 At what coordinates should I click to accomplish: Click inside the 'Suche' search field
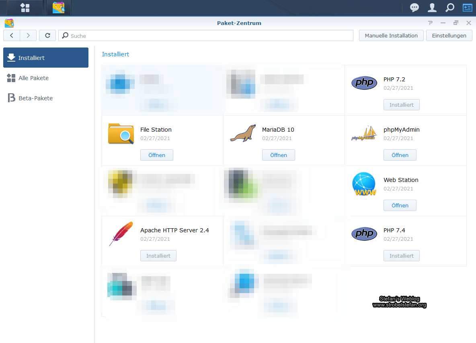[x=206, y=35]
